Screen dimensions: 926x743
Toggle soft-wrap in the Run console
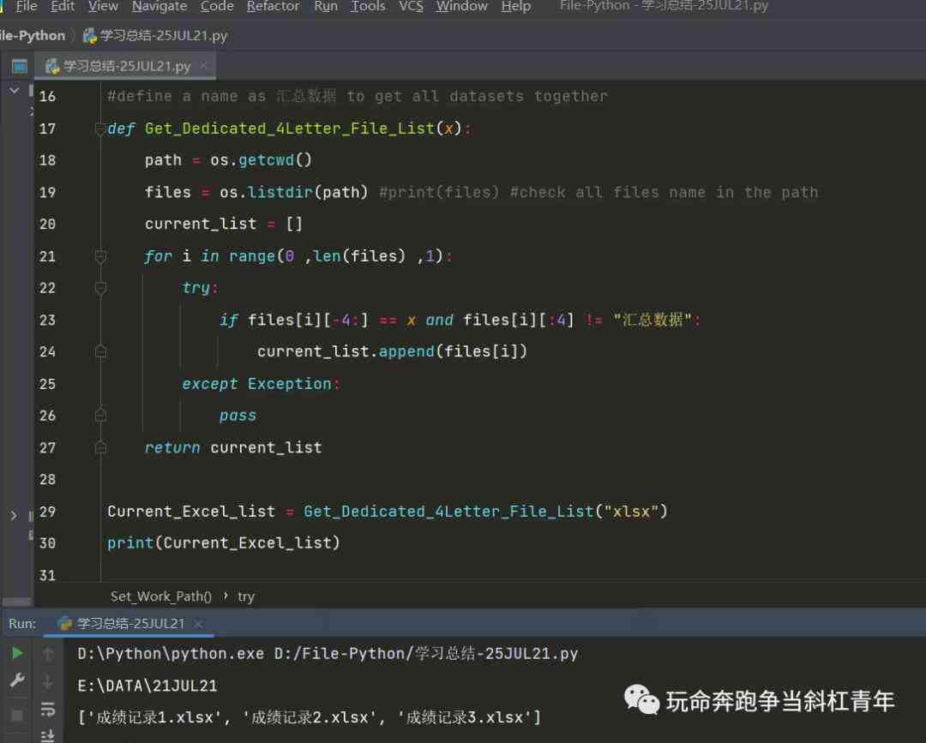(48, 709)
